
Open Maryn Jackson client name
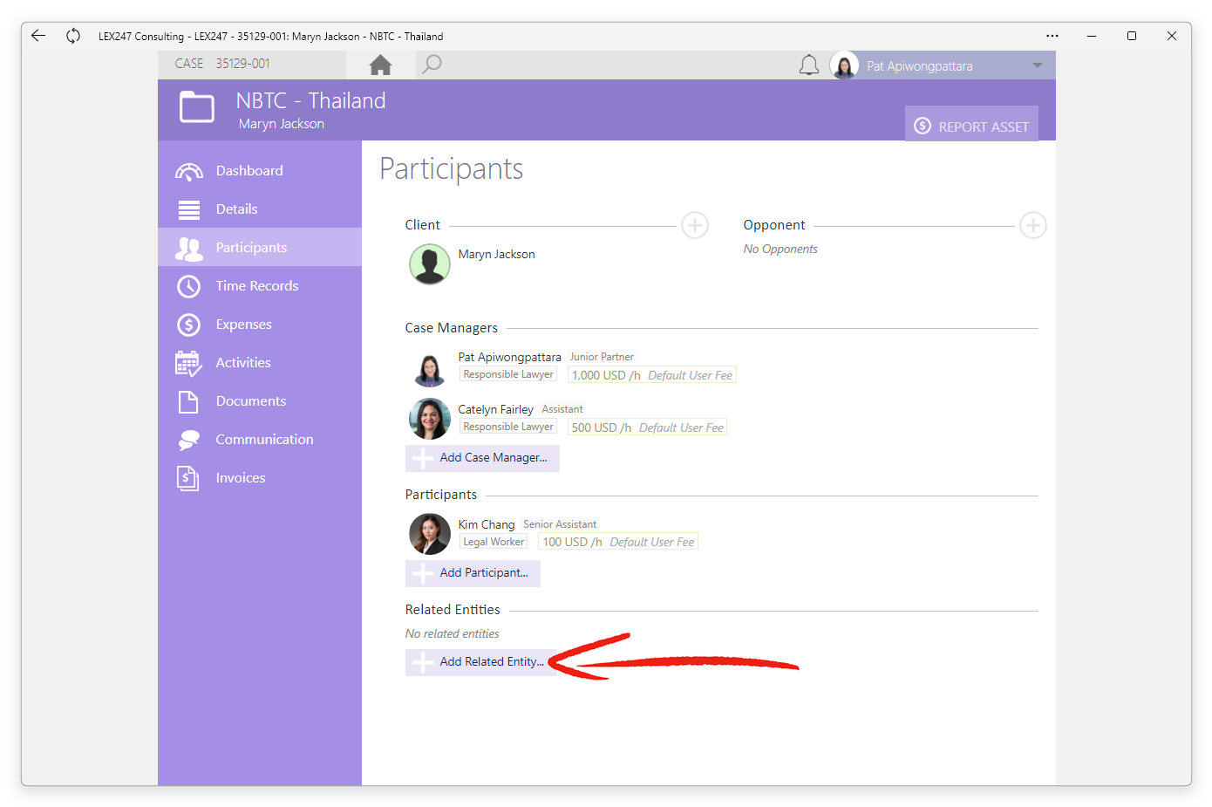497,254
